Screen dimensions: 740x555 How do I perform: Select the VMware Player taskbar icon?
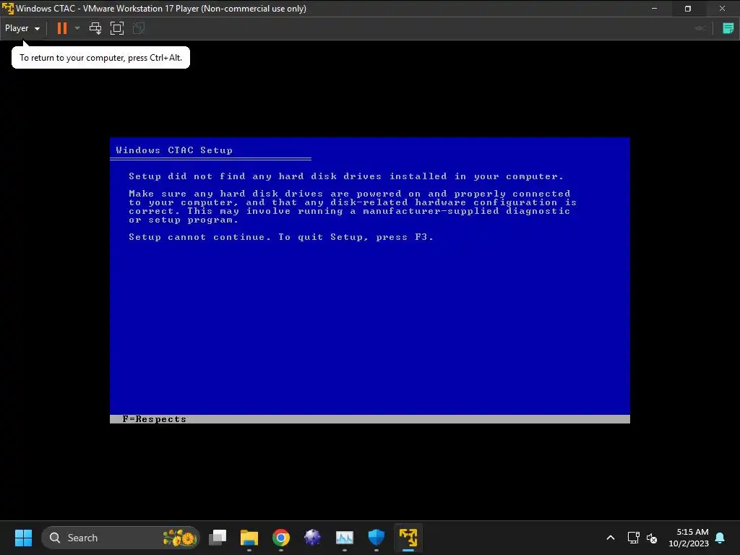click(x=408, y=538)
